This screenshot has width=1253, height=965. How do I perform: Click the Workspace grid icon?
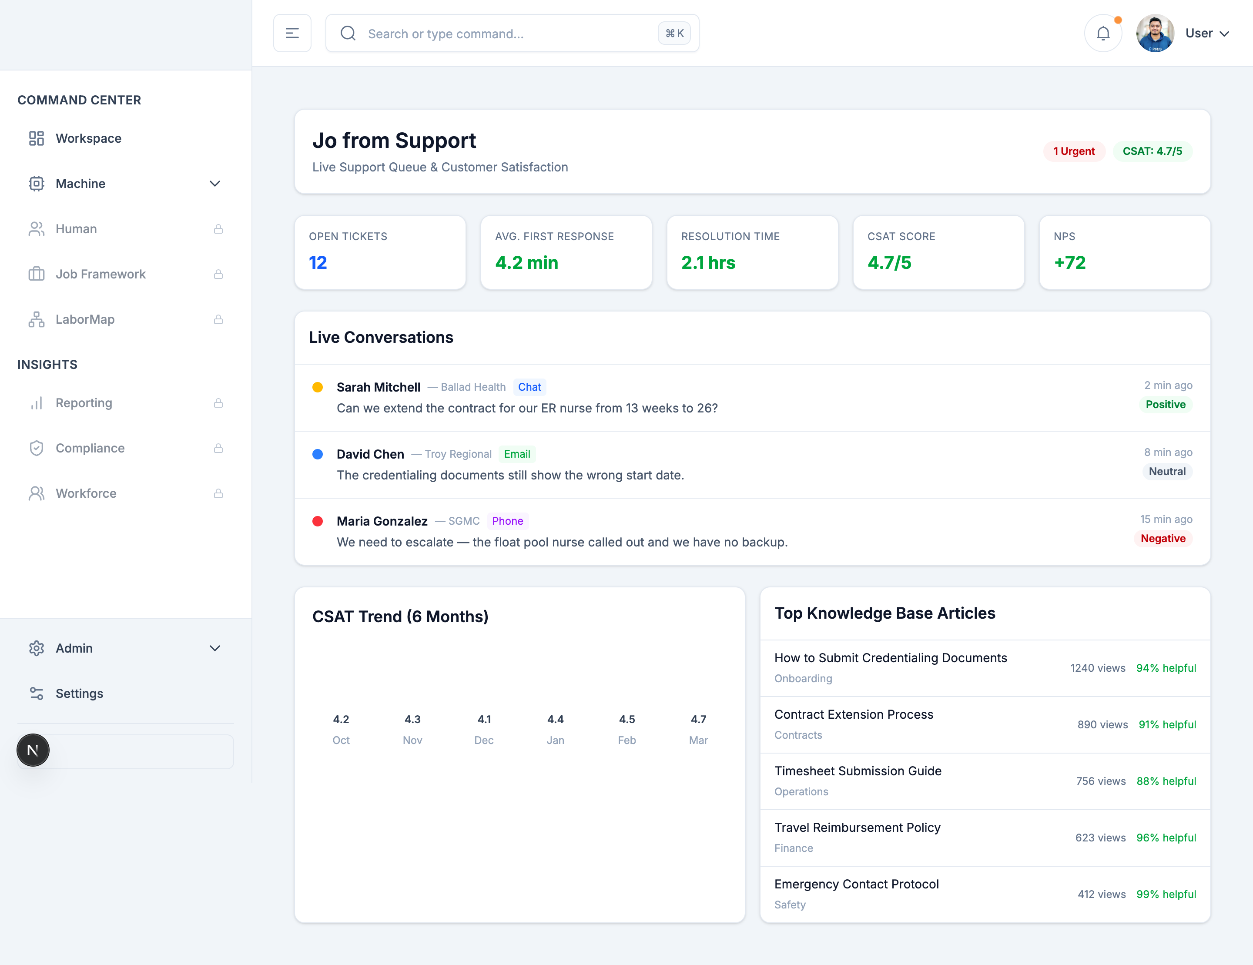click(36, 138)
